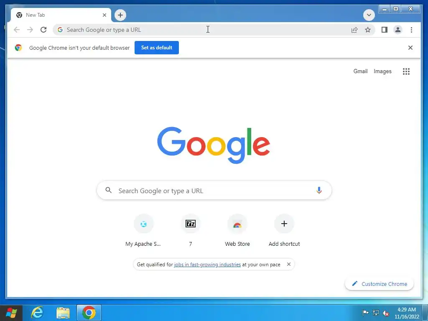Click Set as default button
This screenshot has height=321, width=428.
pyautogui.click(x=157, y=48)
